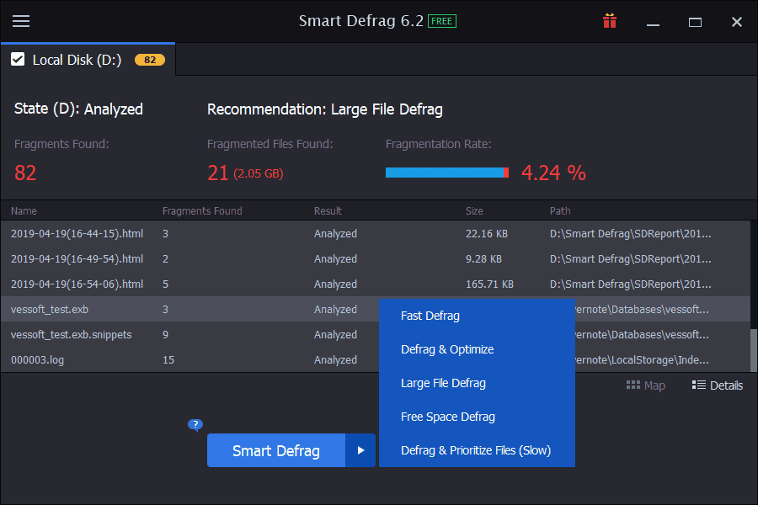Choose Defrag & Prioritize Files (Slow)
This screenshot has height=505, width=758.
pyautogui.click(x=477, y=450)
